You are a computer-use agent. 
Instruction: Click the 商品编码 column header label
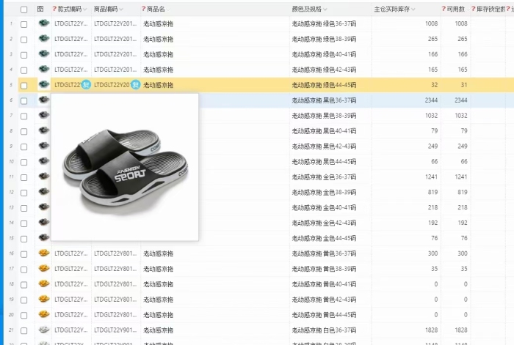point(106,10)
